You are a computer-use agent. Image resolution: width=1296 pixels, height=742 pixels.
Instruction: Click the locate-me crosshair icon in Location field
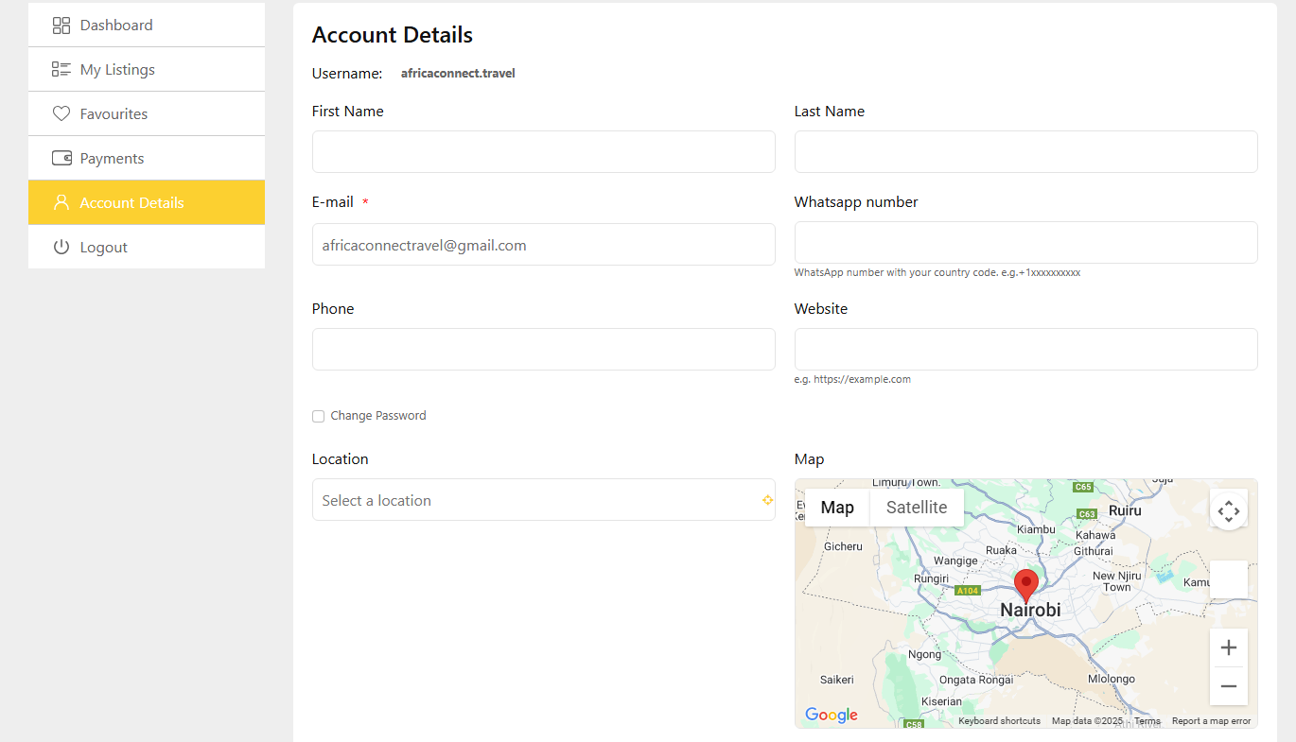pyautogui.click(x=767, y=500)
